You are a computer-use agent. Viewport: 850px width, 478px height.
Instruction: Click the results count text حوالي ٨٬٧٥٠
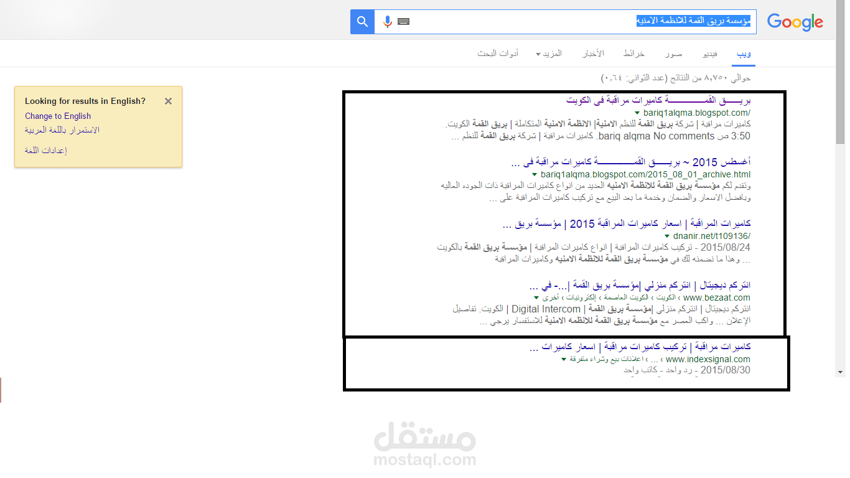[x=676, y=78]
